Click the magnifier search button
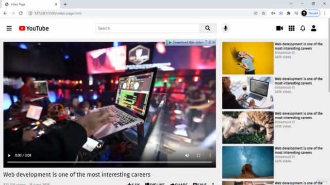Viewport: 330px width, 185px height. click(208, 28)
